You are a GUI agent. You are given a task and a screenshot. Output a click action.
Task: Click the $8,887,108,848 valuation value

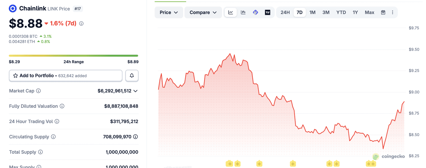pos(121,106)
